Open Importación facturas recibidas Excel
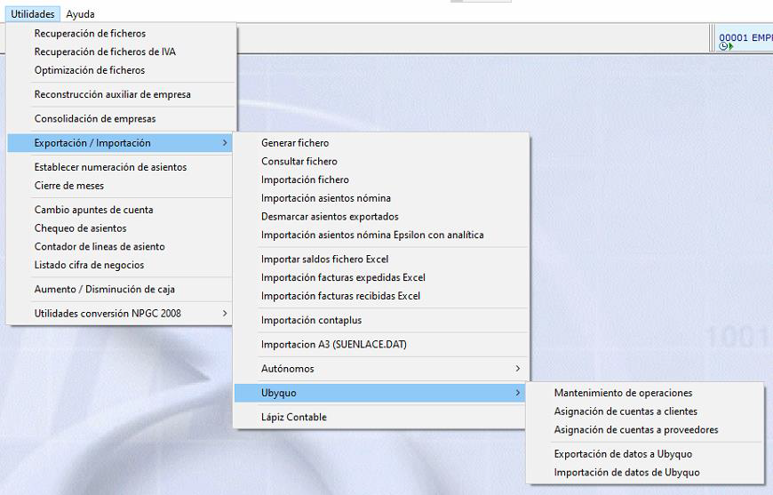The width and height of the screenshot is (773, 495). (x=380, y=296)
